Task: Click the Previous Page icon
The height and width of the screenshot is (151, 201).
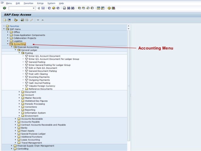Action: coord(83,8)
